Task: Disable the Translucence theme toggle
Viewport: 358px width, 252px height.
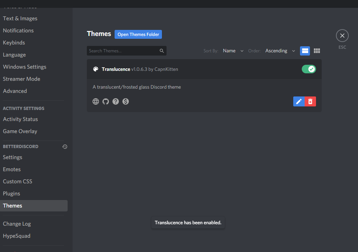Action: pyautogui.click(x=309, y=69)
